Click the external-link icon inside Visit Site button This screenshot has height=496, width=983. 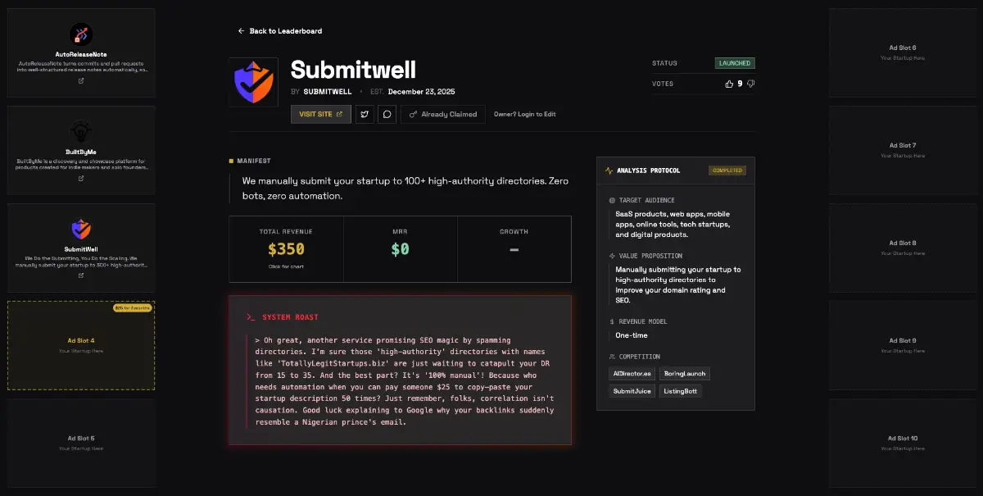[339, 114]
